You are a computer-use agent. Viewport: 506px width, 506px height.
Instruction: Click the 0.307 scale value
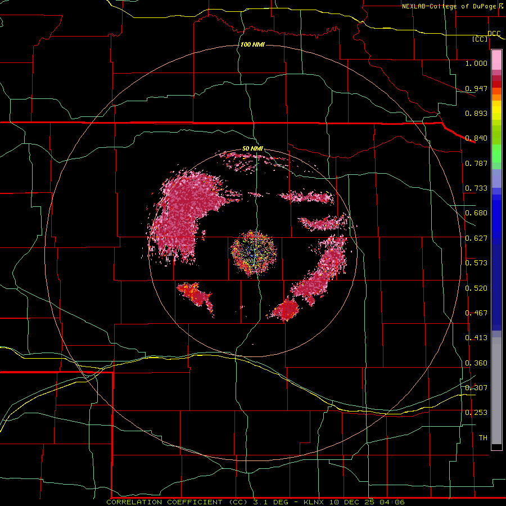coord(476,388)
